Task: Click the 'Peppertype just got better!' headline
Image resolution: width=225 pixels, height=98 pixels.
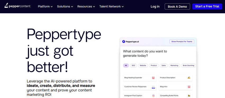Action: coord(64,50)
